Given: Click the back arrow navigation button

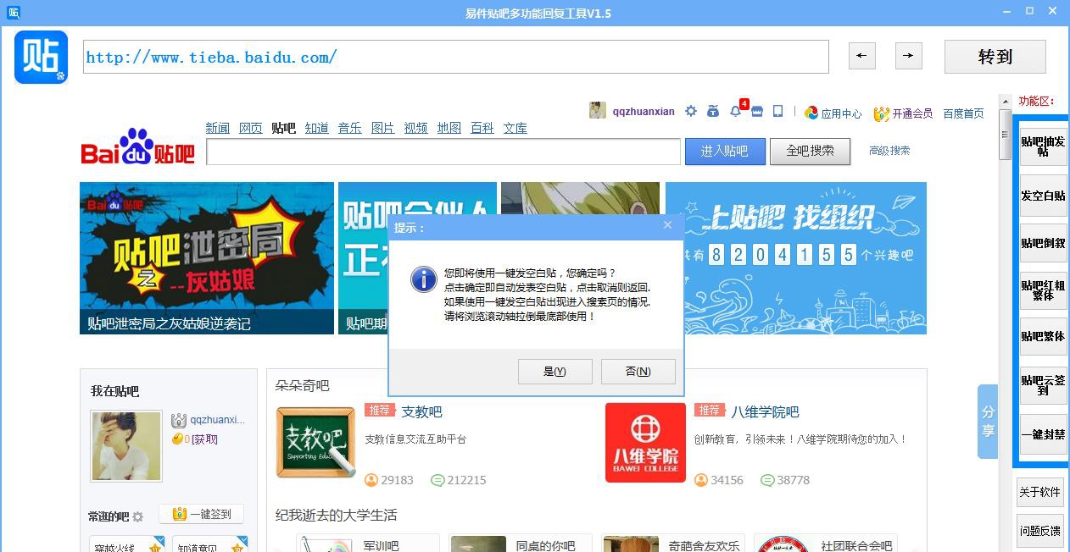Looking at the screenshot, I should [861, 56].
